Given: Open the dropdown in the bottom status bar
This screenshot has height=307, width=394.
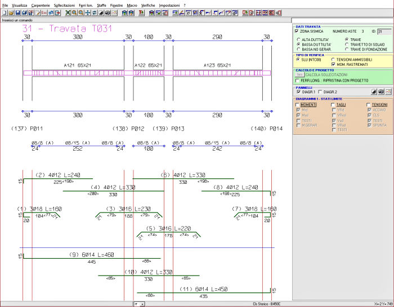Looking at the screenshot, I should pos(142,304).
